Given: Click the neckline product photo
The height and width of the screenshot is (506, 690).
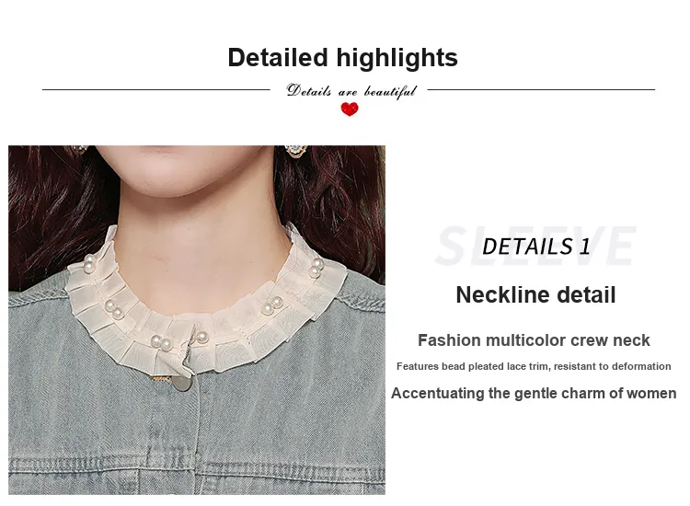Looking at the screenshot, I should pos(197,320).
